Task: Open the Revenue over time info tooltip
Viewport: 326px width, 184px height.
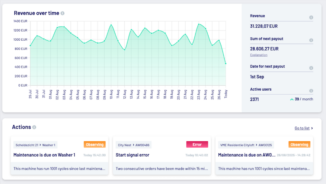Action: [62, 13]
